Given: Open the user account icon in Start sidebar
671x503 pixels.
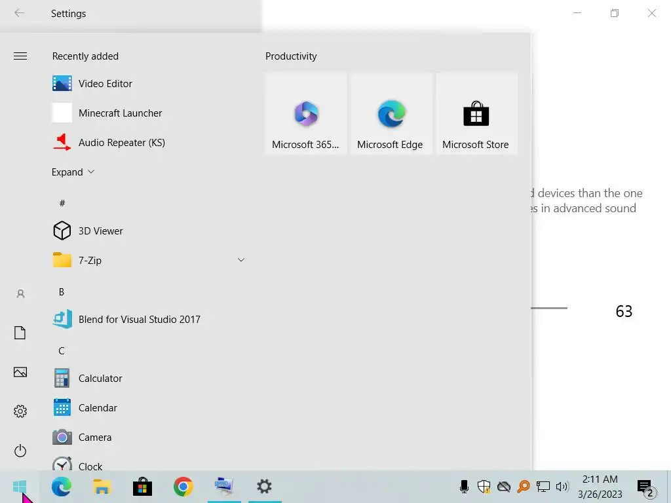Looking at the screenshot, I should pos(20,294).
